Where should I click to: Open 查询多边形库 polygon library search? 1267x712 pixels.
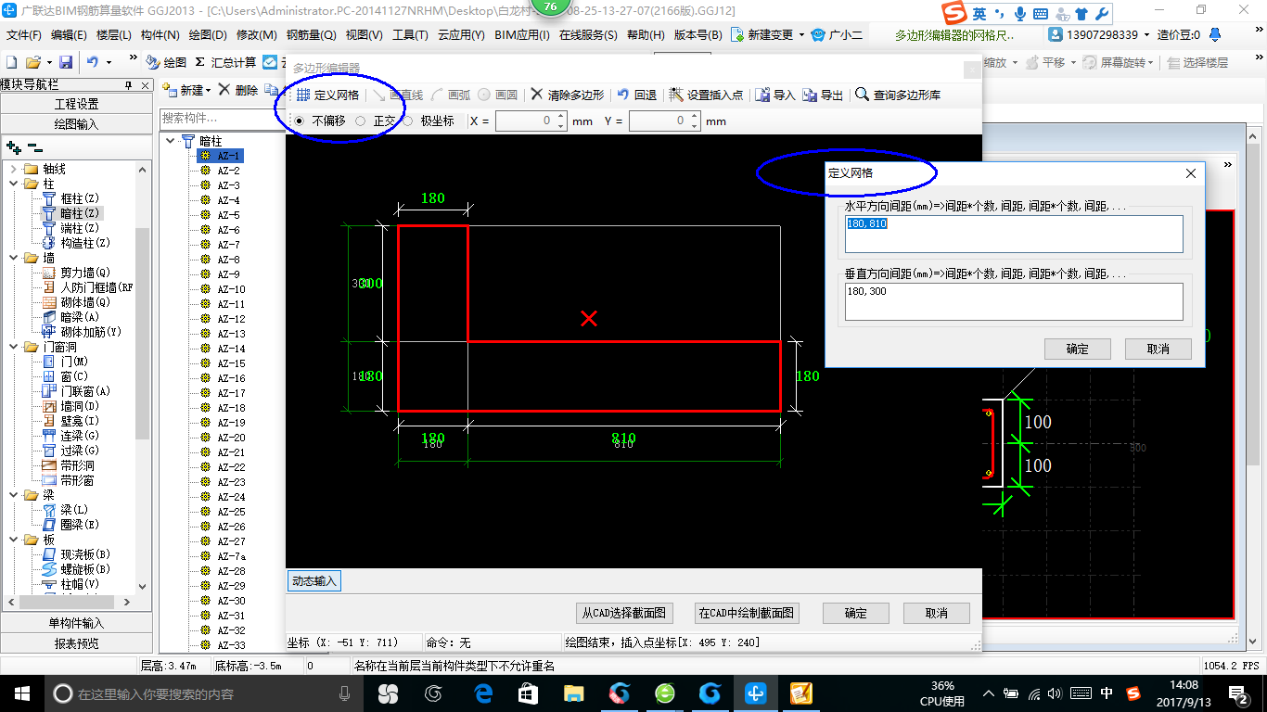click(898, 95)
